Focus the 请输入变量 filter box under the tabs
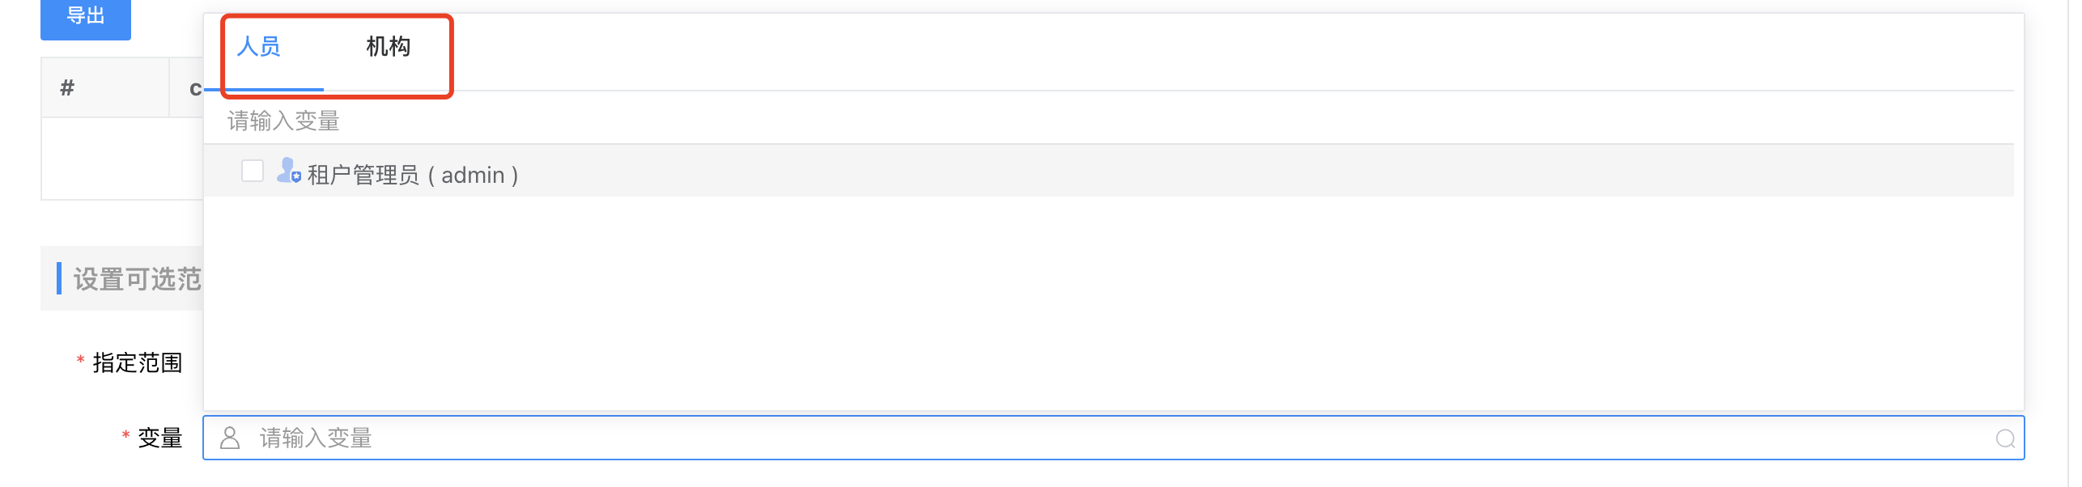2082x487 pixels. pyautogui.click(x=648, y=121)
